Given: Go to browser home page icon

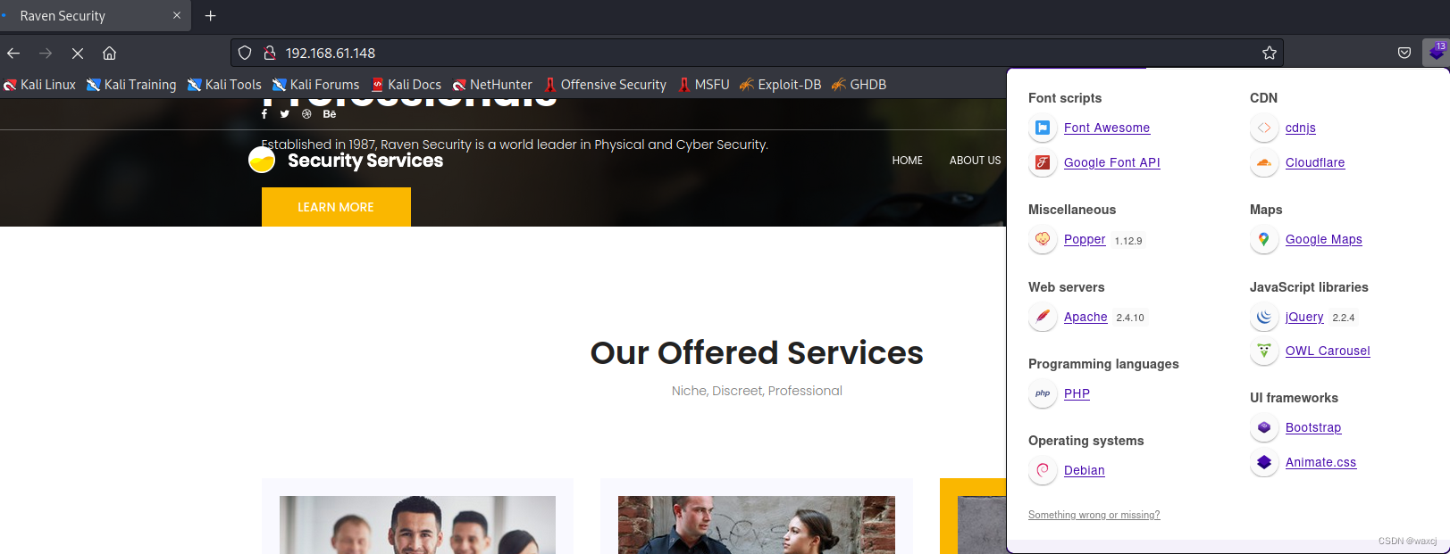Looking at the screenshot, I should coord(110,54).
